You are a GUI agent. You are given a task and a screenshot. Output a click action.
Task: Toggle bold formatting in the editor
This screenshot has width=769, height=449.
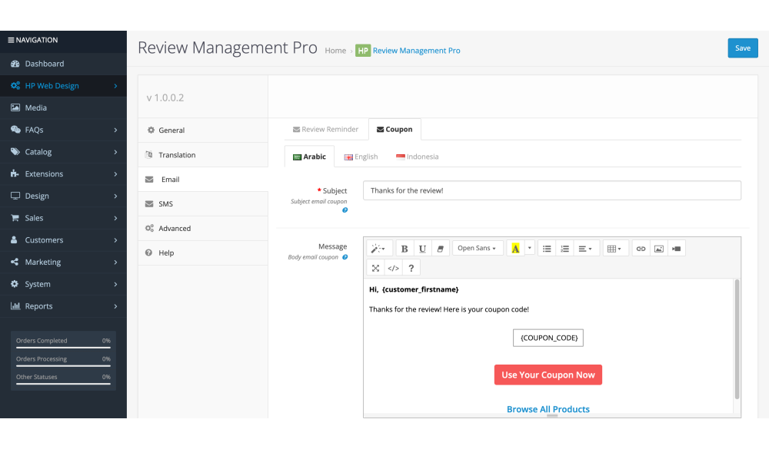[404, 249]
